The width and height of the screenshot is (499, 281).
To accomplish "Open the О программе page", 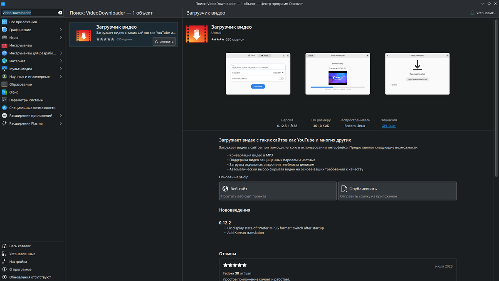I will coord(32,269).
